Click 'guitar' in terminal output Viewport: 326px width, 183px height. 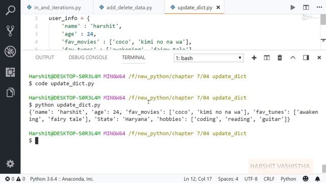tap(271, 119)
